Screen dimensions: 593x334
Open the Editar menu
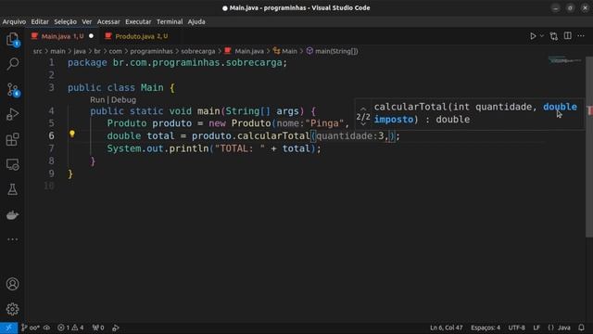tap(40, 21)
